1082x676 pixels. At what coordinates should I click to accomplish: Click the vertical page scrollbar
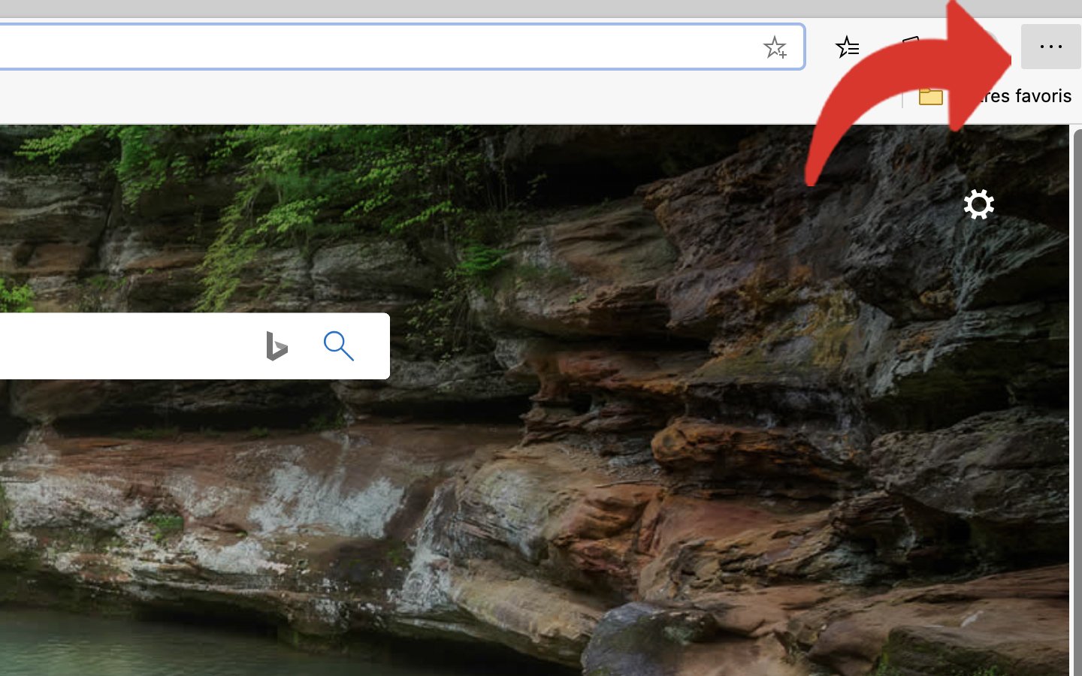[x=1077, y=376]
